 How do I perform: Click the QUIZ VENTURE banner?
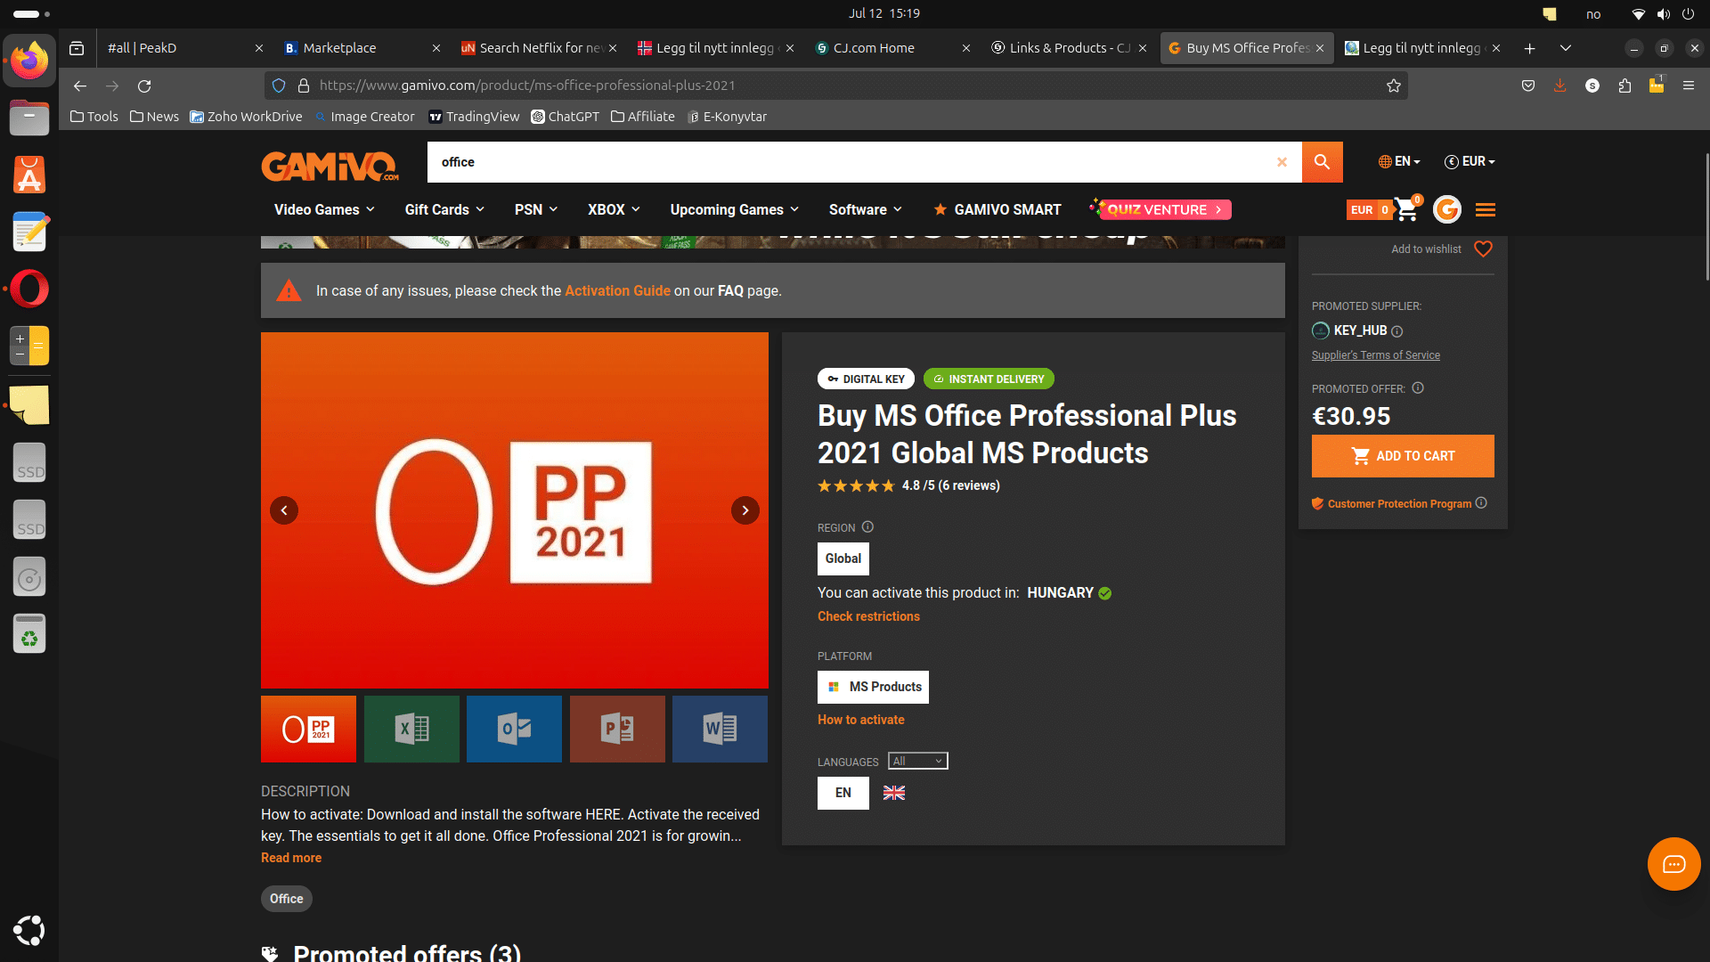1161,209
